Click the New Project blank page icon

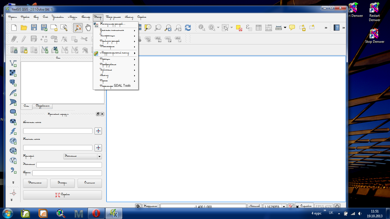point(14,28)
